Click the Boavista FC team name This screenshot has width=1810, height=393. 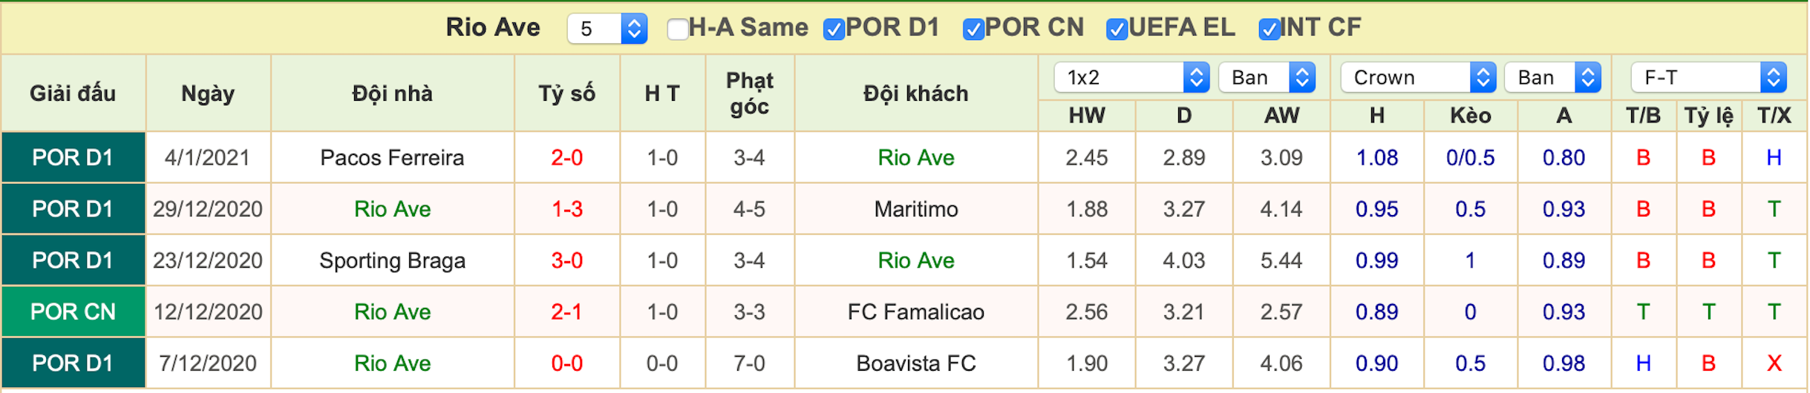point(915,363)
